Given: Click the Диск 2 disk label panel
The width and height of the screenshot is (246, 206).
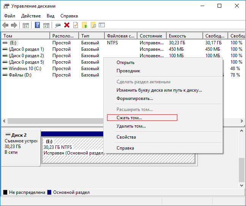Looking at the screenshot, I should (x=20, y=147).
